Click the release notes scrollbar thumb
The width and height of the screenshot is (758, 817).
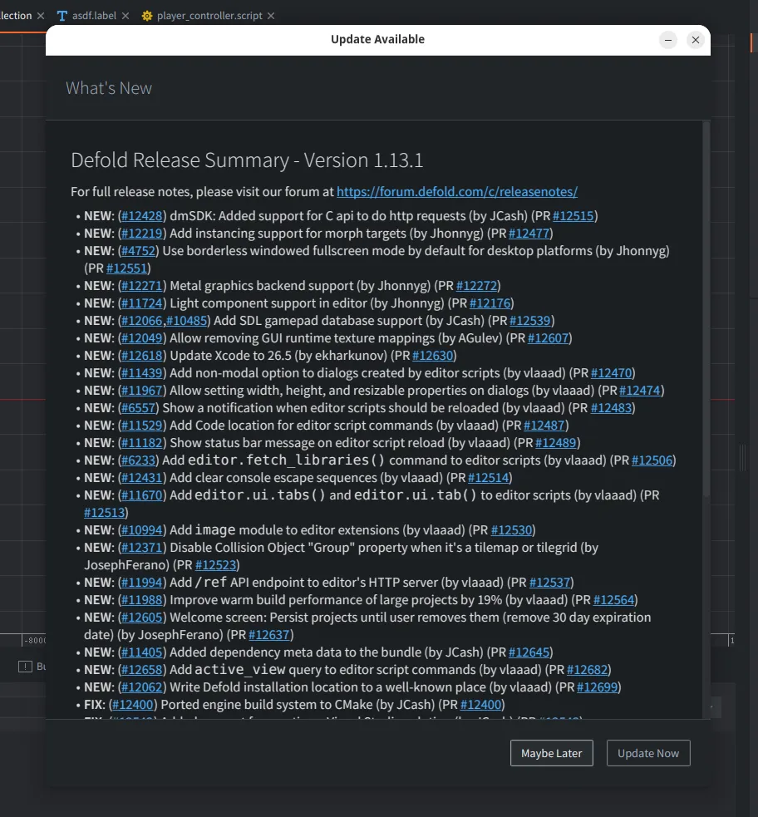tap(706, 308)
